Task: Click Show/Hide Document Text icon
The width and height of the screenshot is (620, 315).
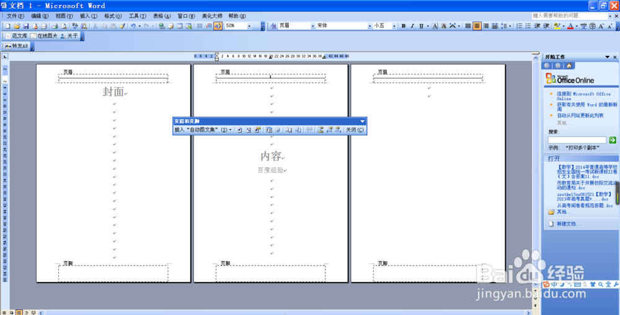Action: tap(298, 130)
